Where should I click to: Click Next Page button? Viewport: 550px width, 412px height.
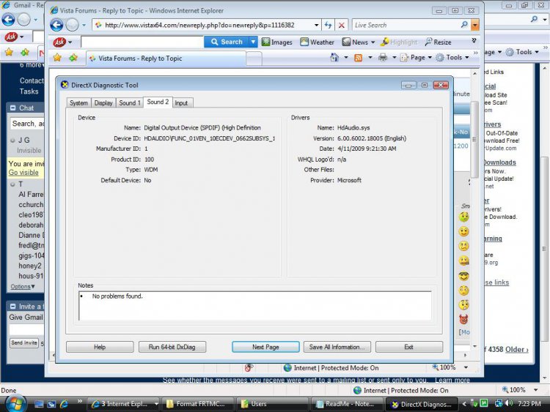tap(265, 347)
